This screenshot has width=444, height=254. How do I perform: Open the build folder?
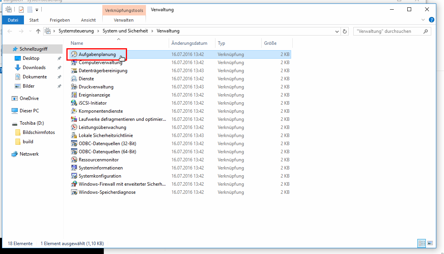(x=28, y=142)
